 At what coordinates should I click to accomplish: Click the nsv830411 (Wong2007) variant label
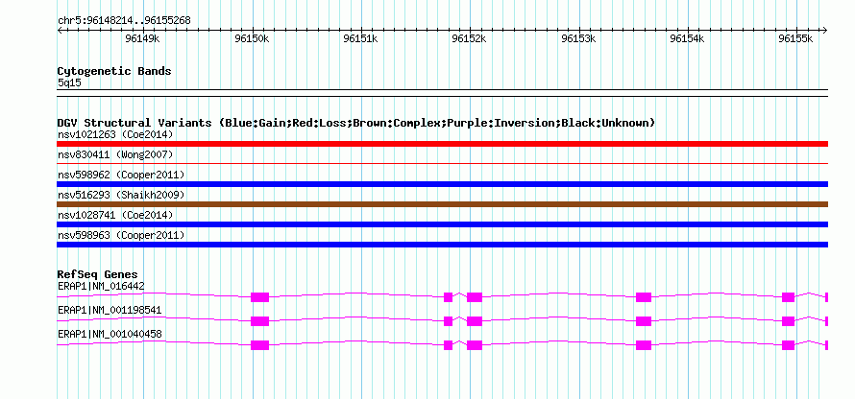click(115, 155)
